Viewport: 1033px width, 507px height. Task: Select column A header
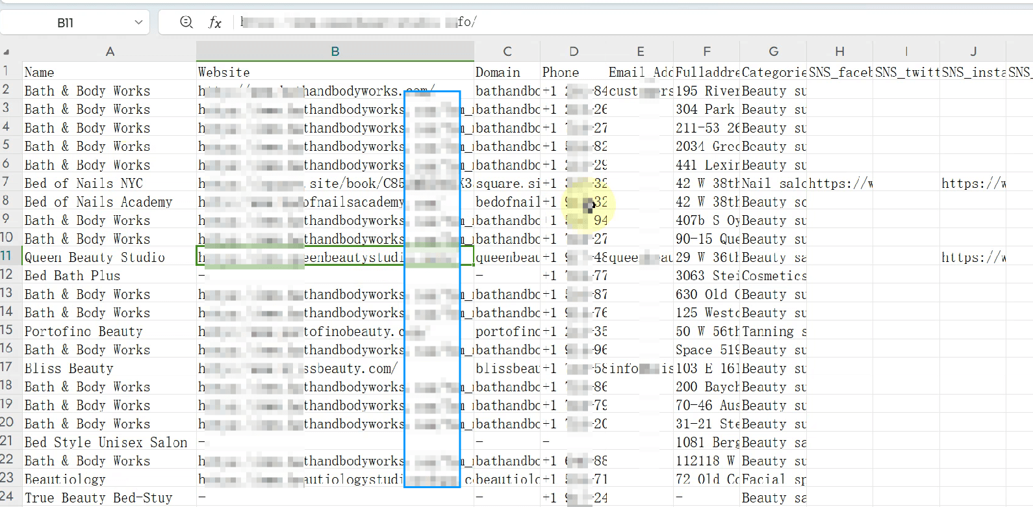(110, 51)
